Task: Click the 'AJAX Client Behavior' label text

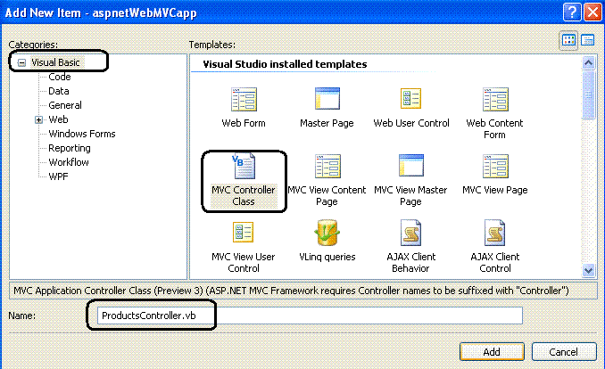Action: [x=411, y=262]
